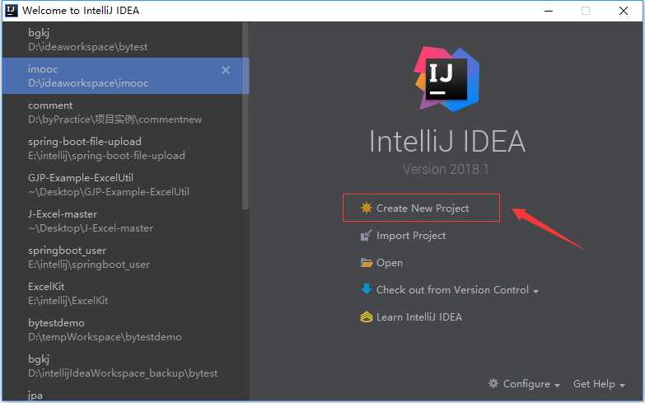Click path D:\tempWorkspace\bytestdemo

(x=105, y=337)
